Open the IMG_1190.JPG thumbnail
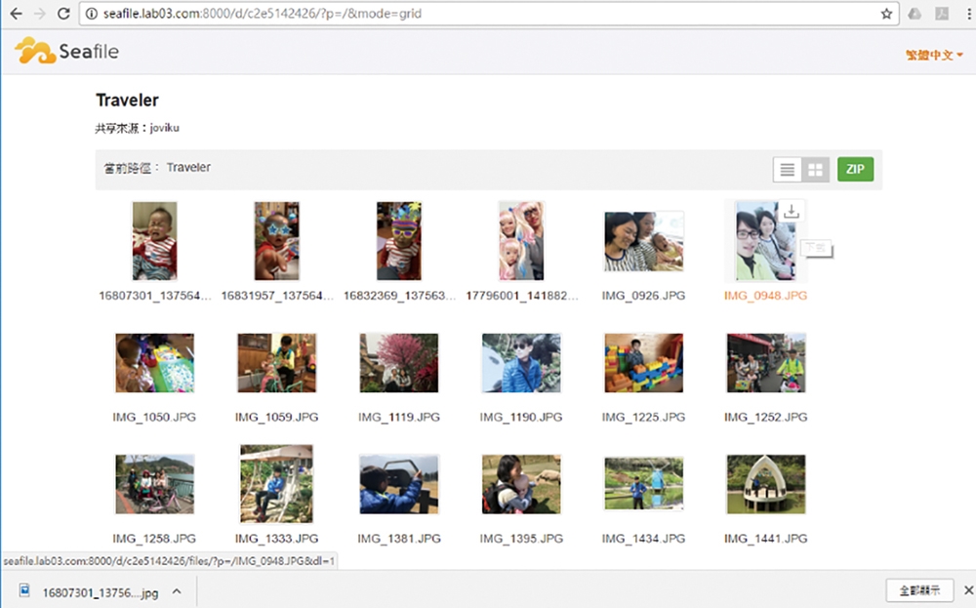Screen dimensions: 976x608 [521, 363]
